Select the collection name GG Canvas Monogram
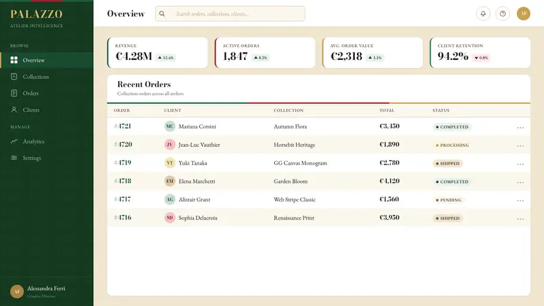This screenshot has width=544, height=306. 300,163
